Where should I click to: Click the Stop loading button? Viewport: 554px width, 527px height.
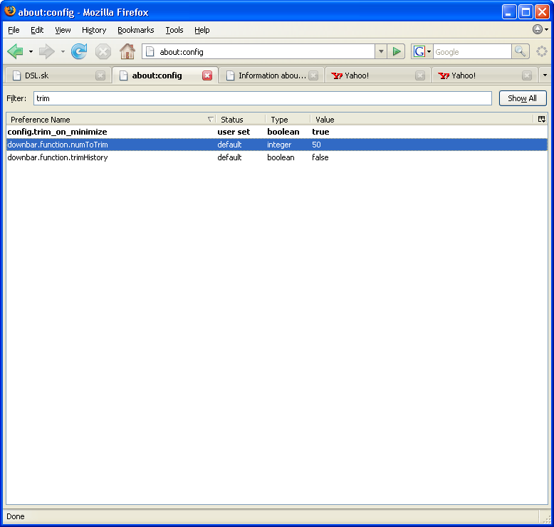pos(103,51)
